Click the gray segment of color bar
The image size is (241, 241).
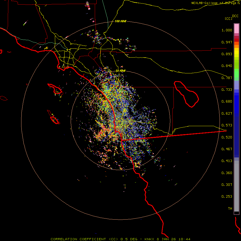pos(236,186)
